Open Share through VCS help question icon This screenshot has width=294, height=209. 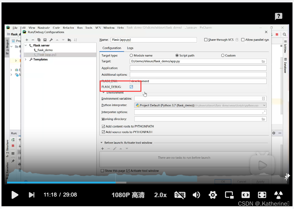[237, 40]
